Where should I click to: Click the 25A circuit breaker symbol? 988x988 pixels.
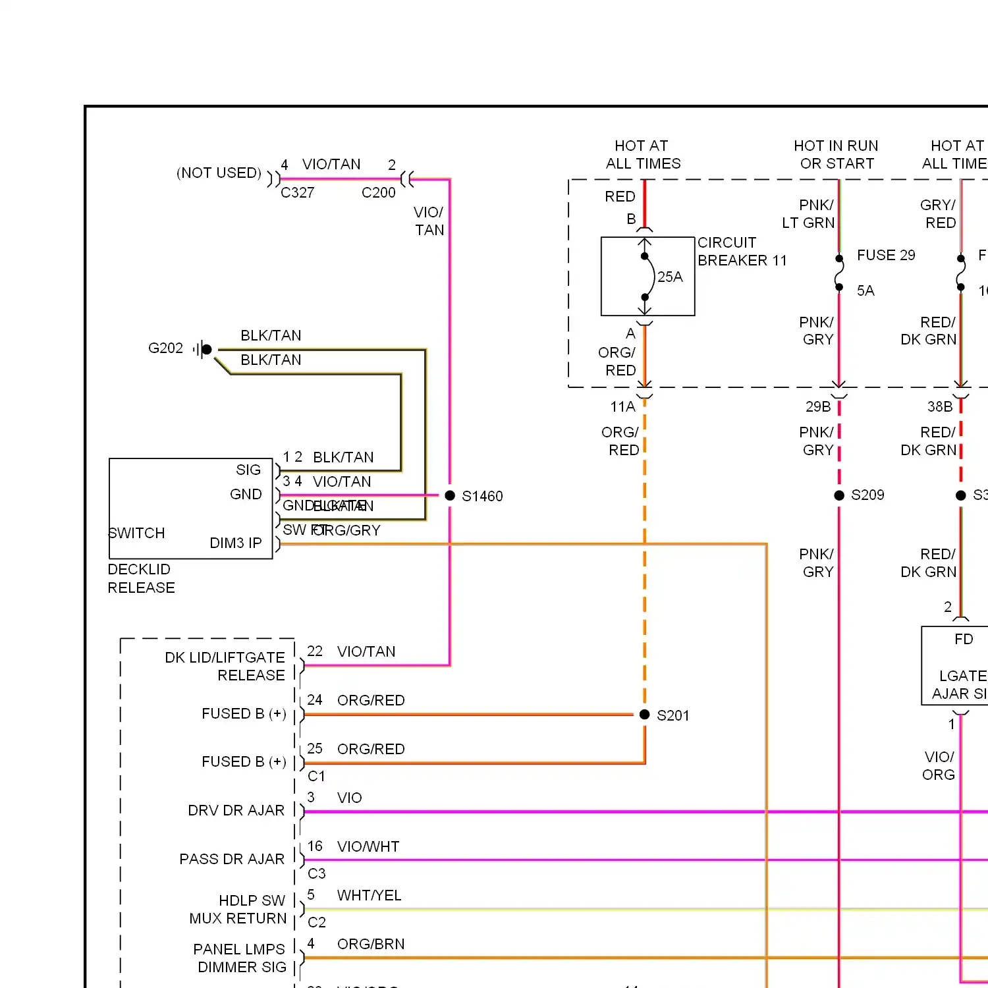[647, 277]
